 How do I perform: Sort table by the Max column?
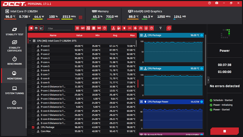point(133,35)
